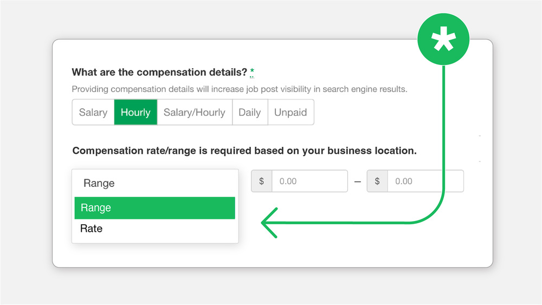Click the minimum amount input field

point(309,181)
